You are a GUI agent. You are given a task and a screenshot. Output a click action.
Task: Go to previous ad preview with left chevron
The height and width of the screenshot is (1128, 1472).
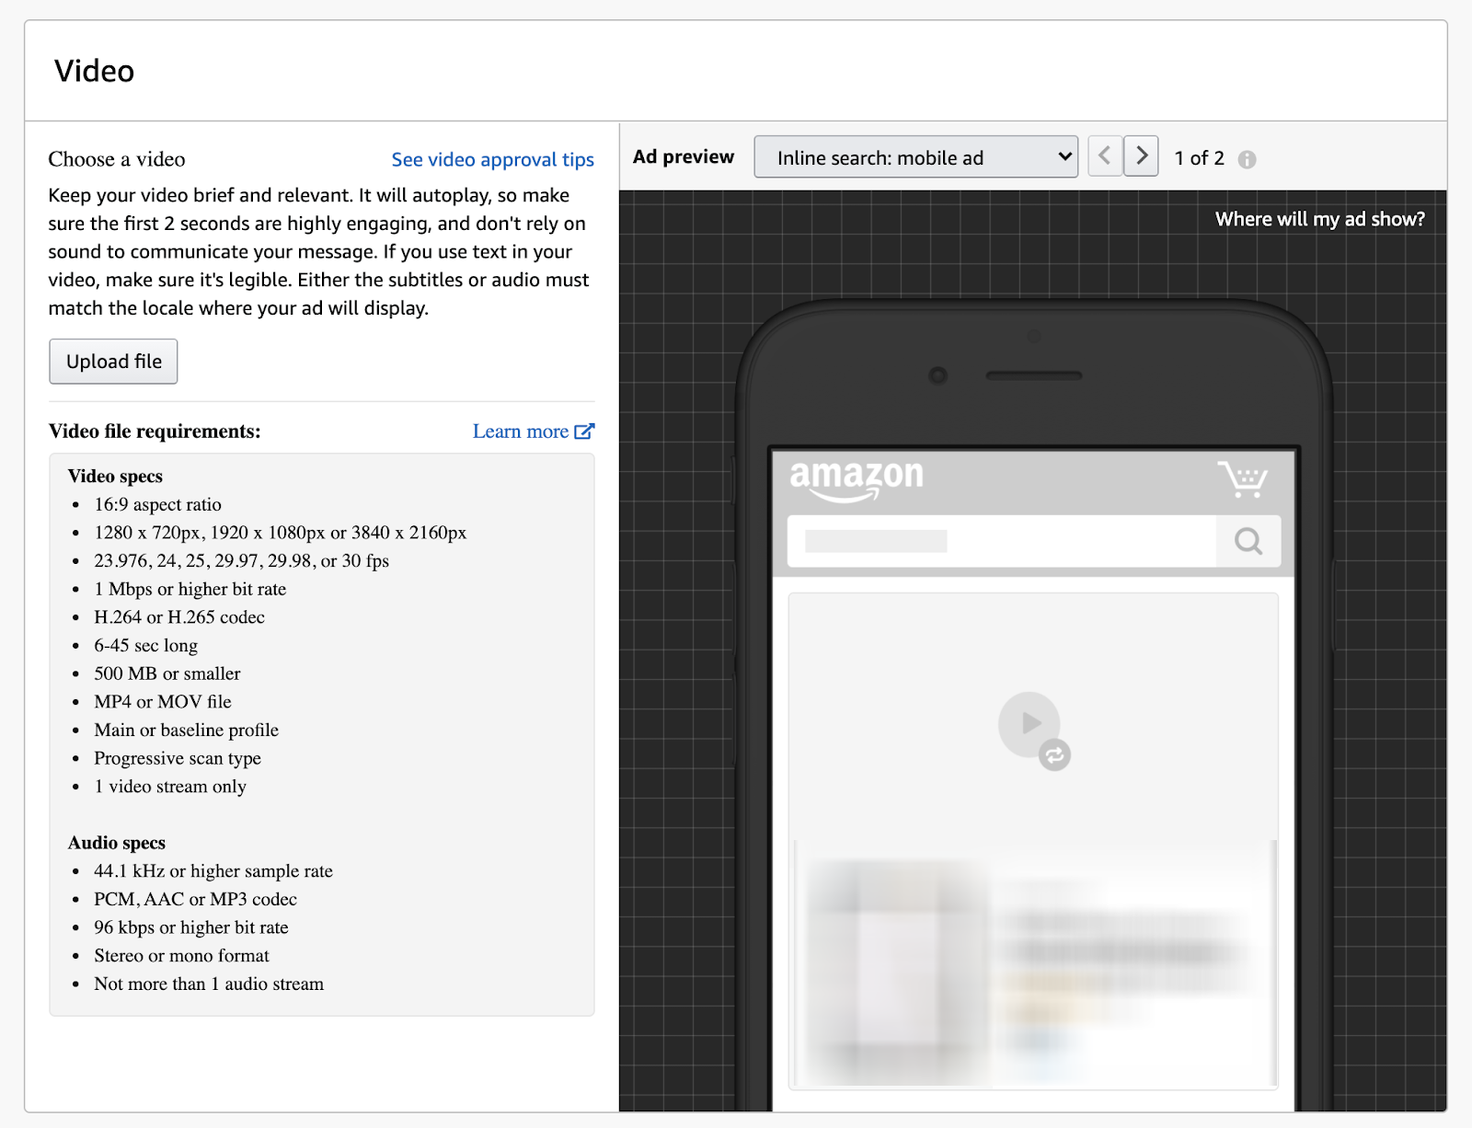[x=1105, y=155]
